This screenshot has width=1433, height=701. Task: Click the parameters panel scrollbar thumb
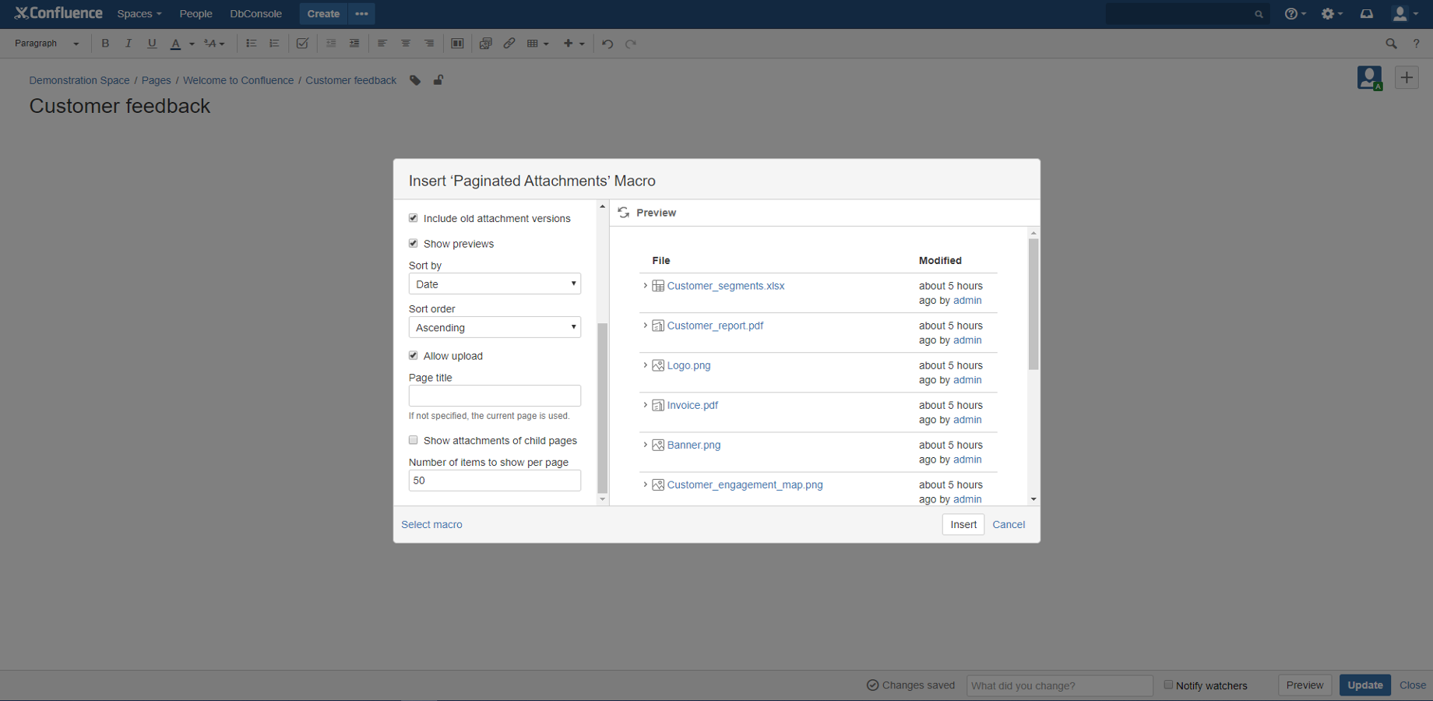click(x=602, y=408)
